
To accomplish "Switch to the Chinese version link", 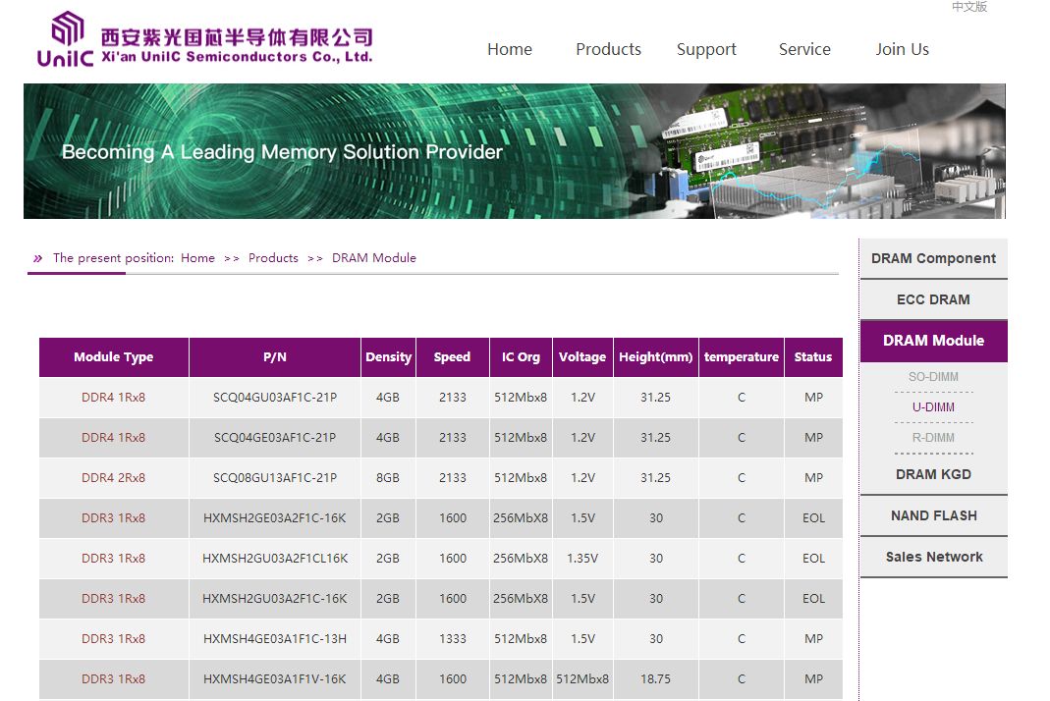I will tap(968, 7).
